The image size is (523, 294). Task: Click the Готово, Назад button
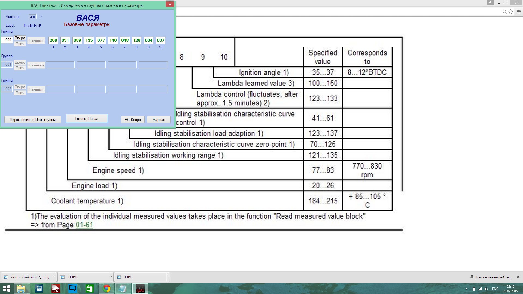[87, 118]
